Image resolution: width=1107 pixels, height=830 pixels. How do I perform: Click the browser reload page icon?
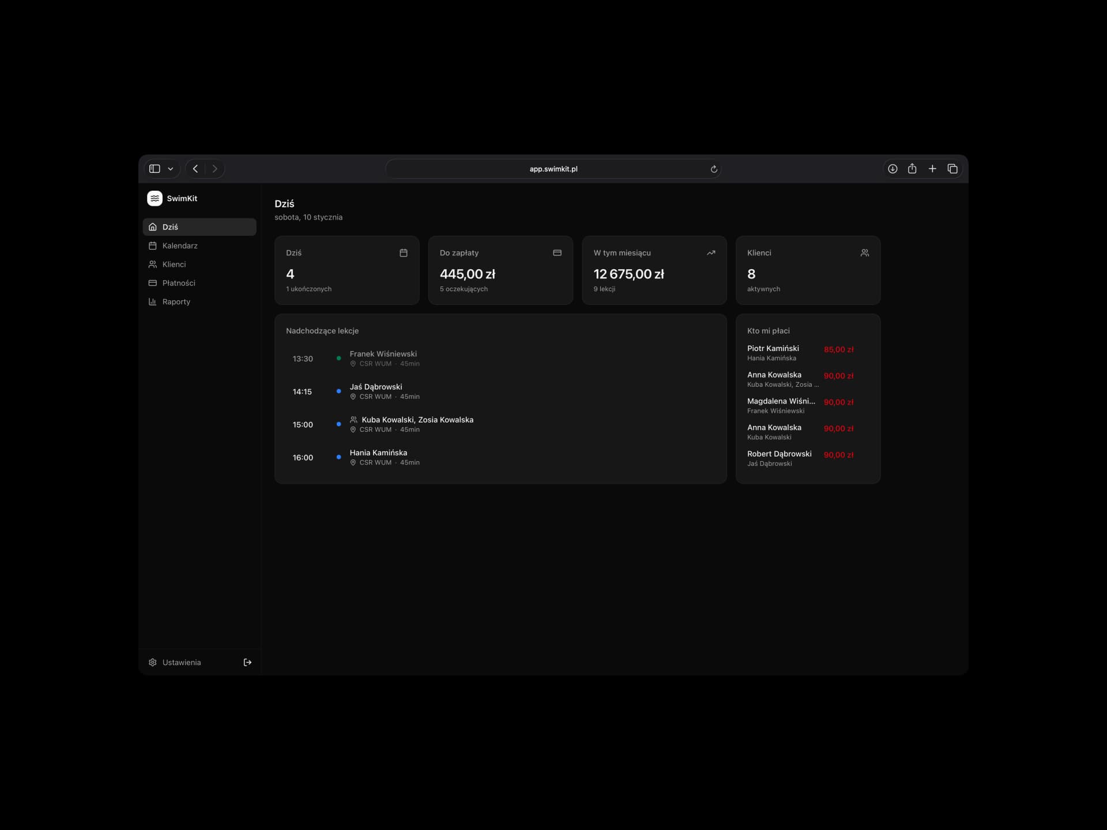[x=714, y=169]
